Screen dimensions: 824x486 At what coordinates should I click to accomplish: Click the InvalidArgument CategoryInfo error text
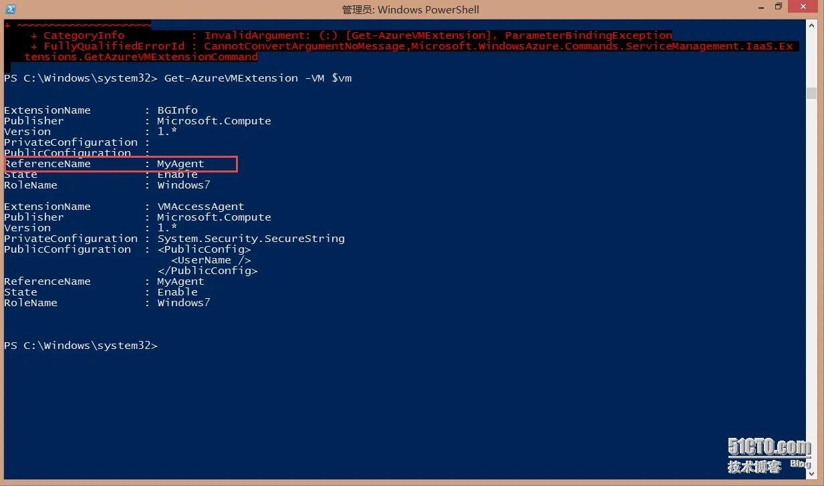(x=438, y=35)
